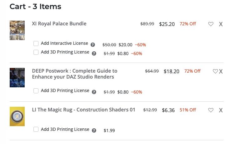Image resolution: width=232 pixels, height=144 pixels.
Task: Remove LI The Magic Rug from cart
Action: [x=221, y=110]
